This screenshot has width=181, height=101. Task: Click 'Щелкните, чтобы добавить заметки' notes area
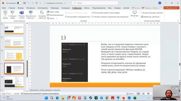click(x=45, y=90)
